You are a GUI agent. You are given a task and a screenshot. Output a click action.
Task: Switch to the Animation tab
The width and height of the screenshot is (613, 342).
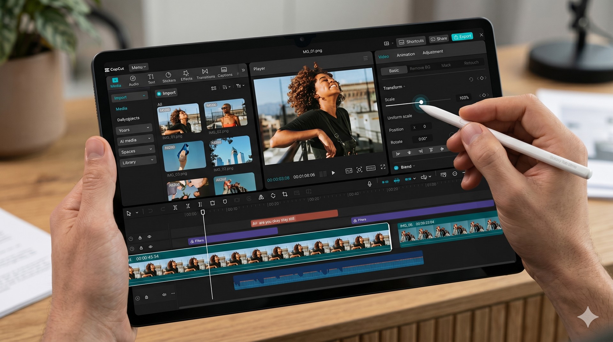(x=406, y=55)
